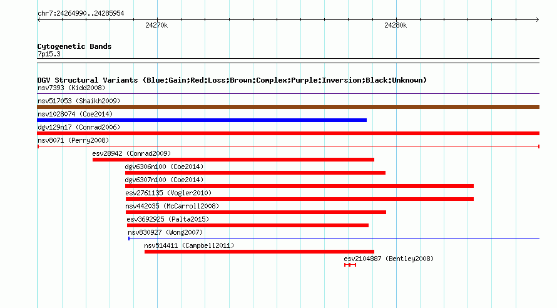
Task: Click the red dgv6307n100 loss bar
Action: (x=299, y=186)
